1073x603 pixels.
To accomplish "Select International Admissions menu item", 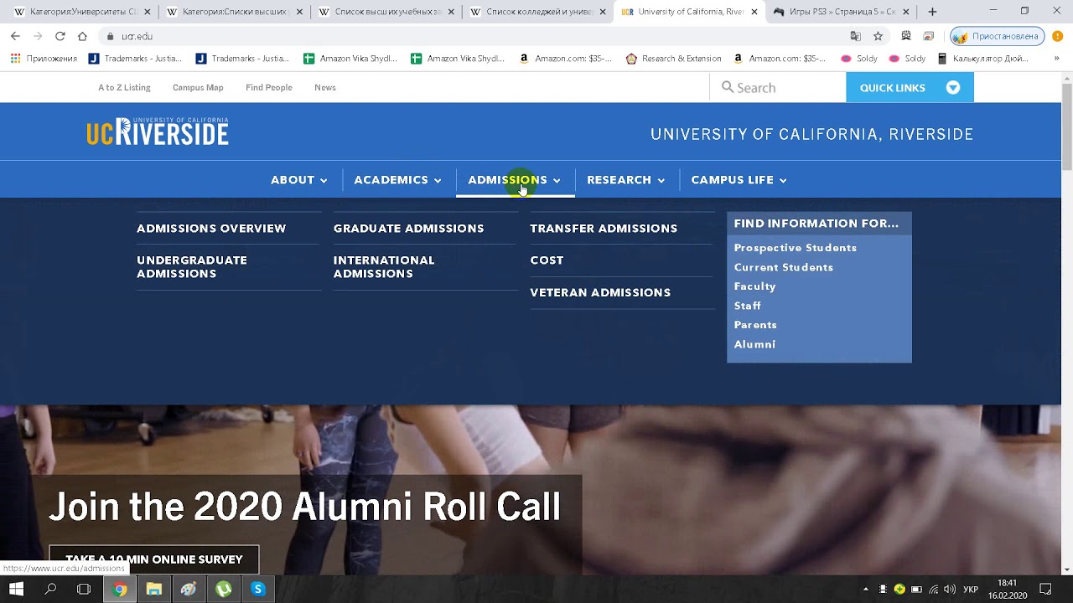I will (x=384, y=267).
